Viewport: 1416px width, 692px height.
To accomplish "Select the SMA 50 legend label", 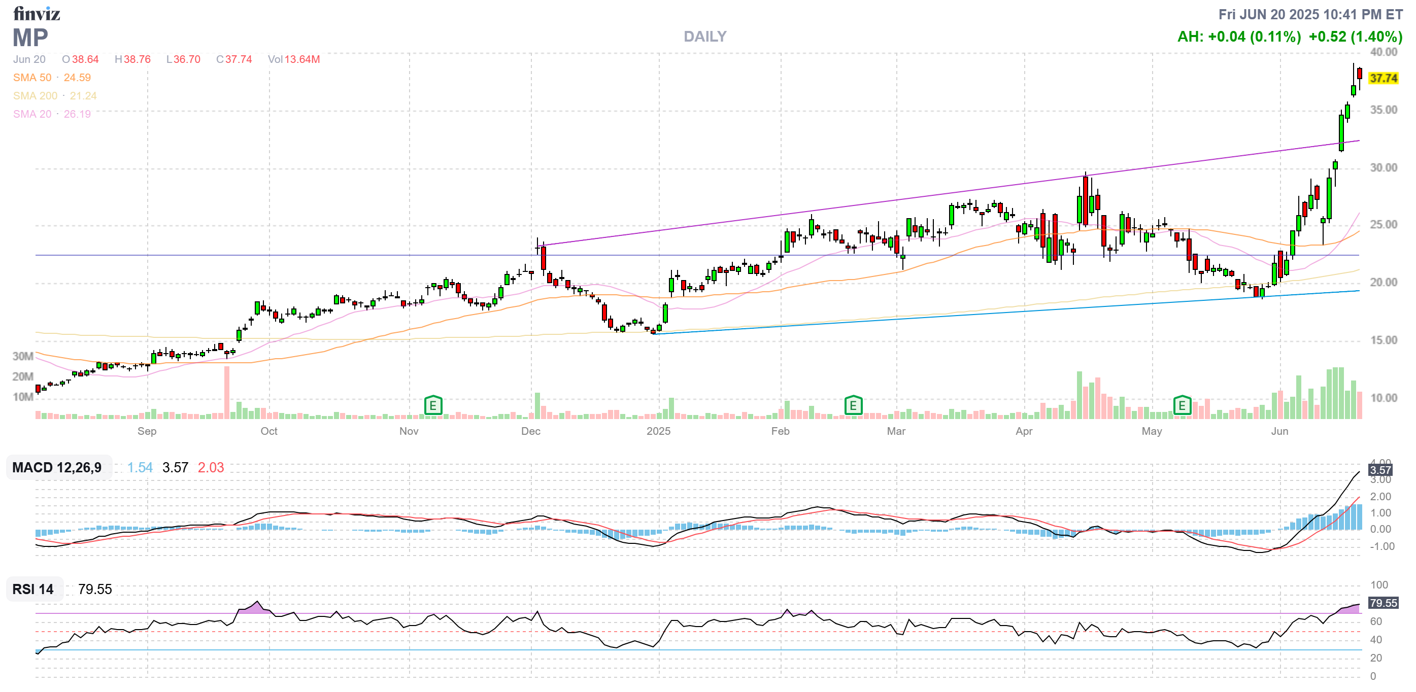I will 32,78.
